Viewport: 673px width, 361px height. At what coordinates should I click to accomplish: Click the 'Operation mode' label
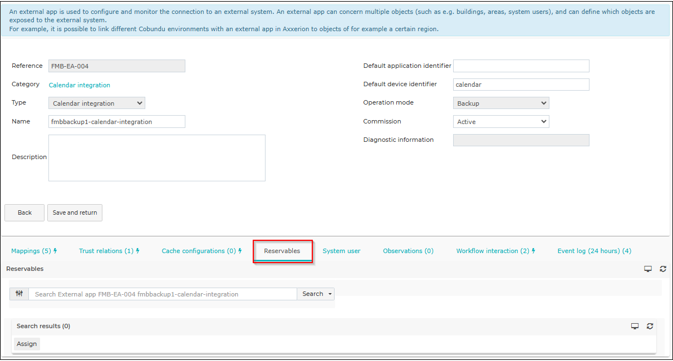[x=389, y=102]
